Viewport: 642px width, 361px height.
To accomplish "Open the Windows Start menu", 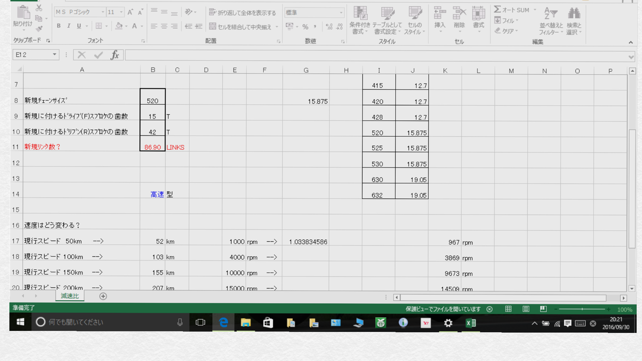I will pos(21,322).
